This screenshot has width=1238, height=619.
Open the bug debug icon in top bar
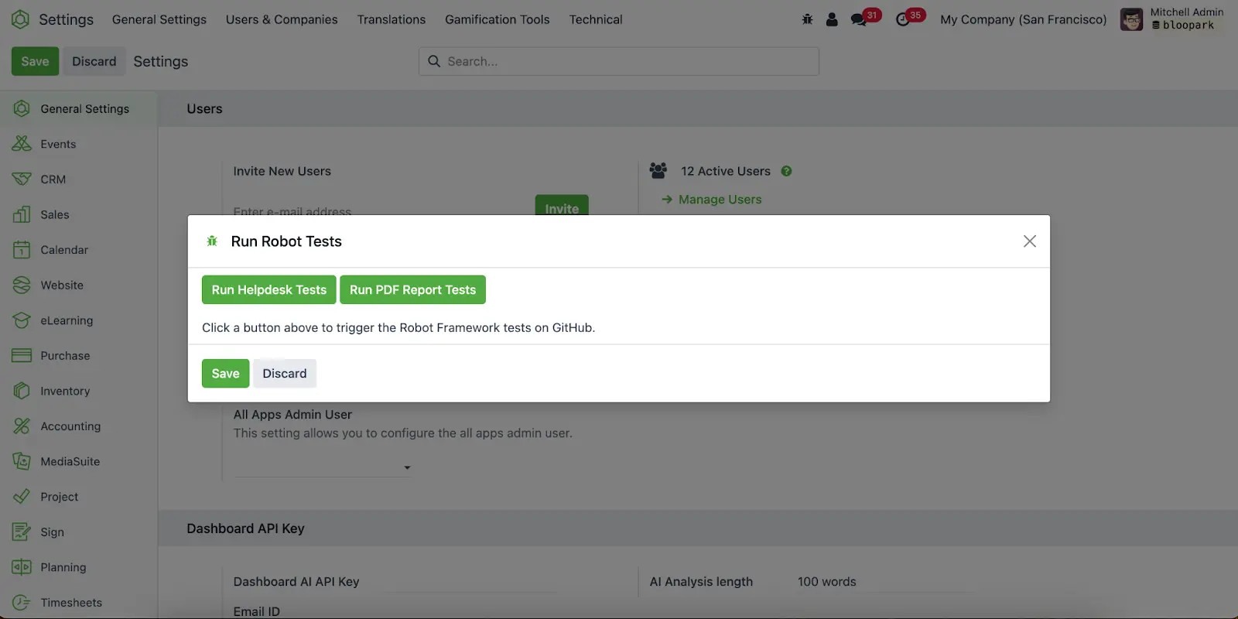click(x=807, y=19)
